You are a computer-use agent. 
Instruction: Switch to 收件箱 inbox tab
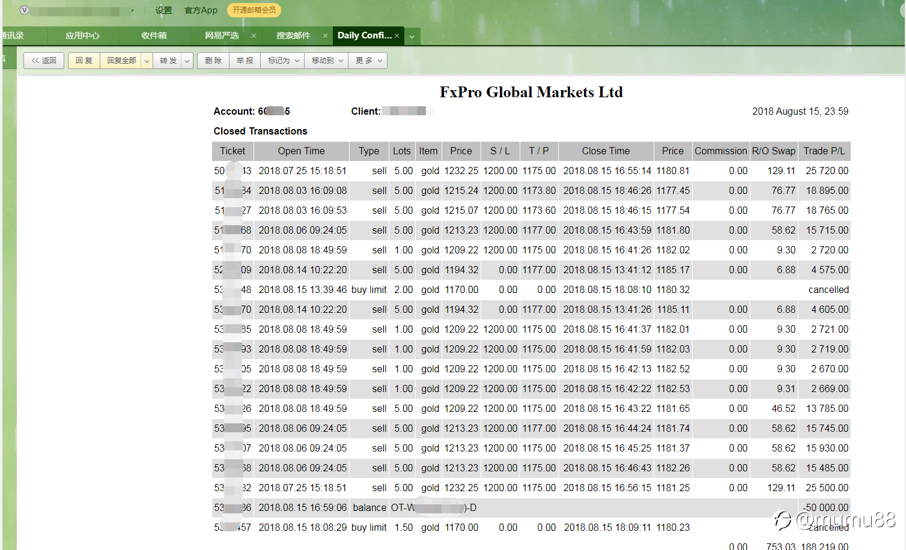click(x=154, y=35)
